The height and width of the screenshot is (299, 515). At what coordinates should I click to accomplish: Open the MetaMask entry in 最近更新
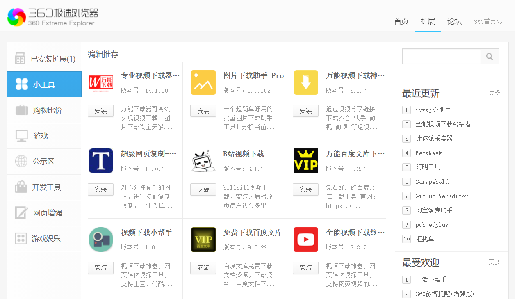[428, 153]
